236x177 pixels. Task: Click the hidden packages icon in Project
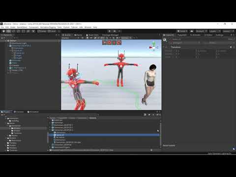click(158, 115)
